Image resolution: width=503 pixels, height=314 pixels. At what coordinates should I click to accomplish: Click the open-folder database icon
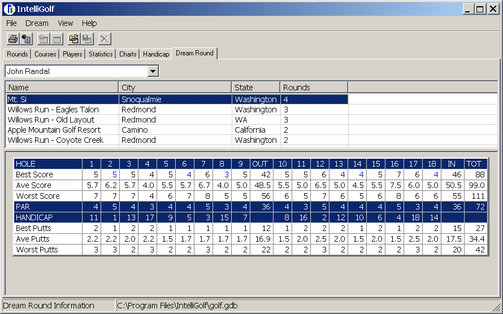click(x=74, y=39)
